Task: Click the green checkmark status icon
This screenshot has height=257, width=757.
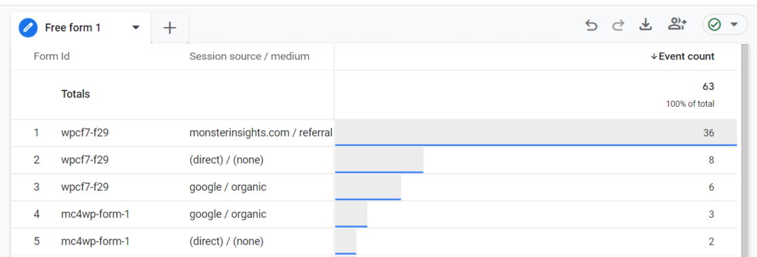Action: tap(714, 24)
